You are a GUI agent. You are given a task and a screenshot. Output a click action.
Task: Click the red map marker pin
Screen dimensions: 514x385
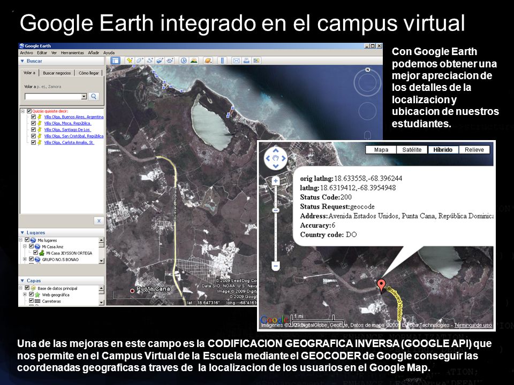tap(381, 285)
